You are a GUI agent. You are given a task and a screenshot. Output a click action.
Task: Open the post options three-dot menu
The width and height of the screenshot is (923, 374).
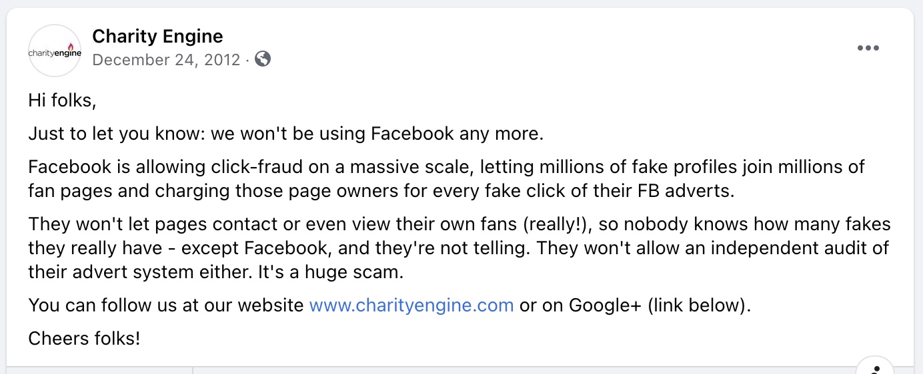click(868, 49)
